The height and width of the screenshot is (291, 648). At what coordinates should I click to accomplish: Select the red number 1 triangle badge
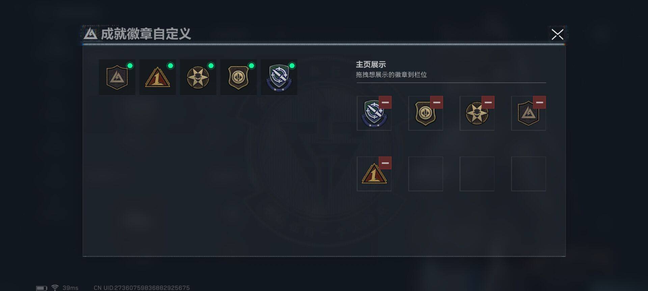pyautogui.click(x=157, y=77)
